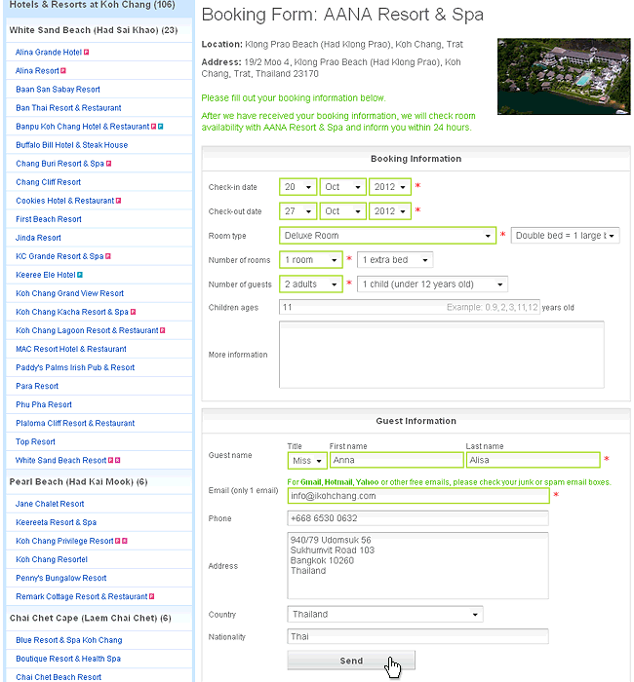Open the Koh Chang Privilege Resort link

pos(64,541)
